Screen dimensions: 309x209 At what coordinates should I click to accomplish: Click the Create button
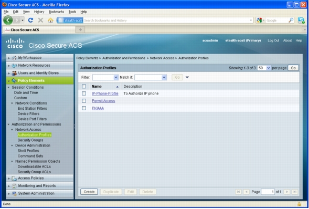tap(89, 192)
